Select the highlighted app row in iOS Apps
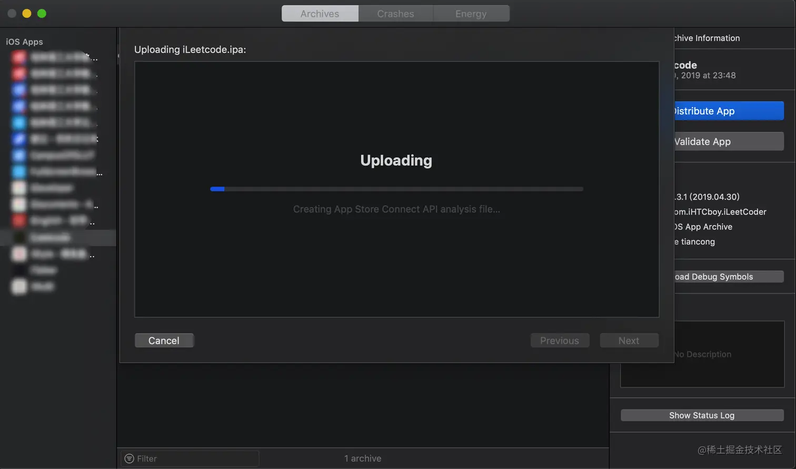The height and width of the screenshot is (469, 796). [x=58, y=238]
